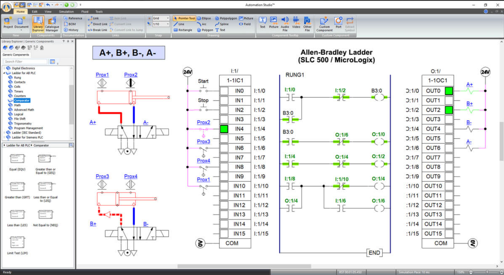504x275 pixels.
Task: Click the Audio File icon
Action: (x=285, y=24)
